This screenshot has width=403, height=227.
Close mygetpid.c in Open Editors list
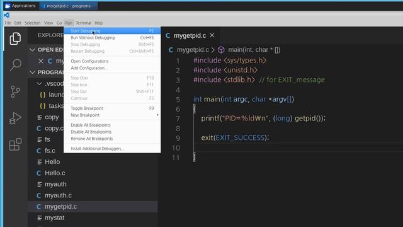(x=40, y=61)
